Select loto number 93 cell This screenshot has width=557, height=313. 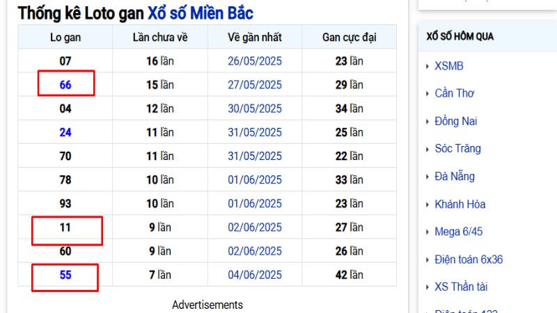65,204
